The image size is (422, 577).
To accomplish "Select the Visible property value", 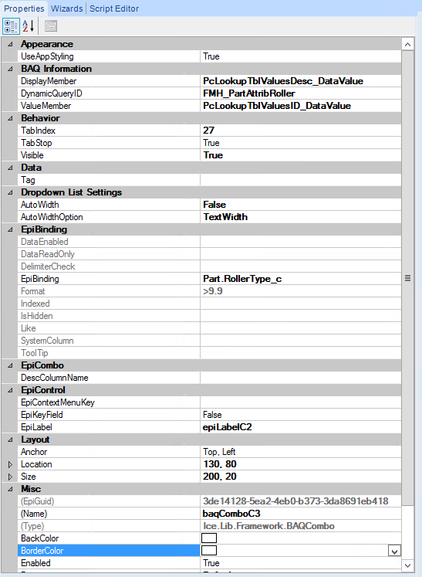I will point(301,155).
